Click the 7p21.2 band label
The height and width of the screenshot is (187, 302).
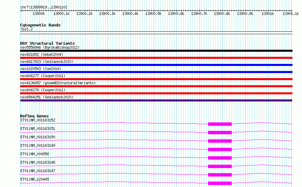[26, 29]
